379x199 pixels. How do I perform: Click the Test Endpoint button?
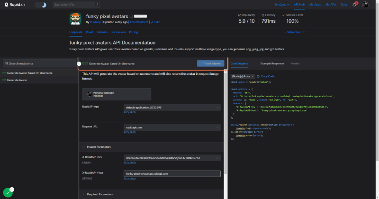point(210,63)
